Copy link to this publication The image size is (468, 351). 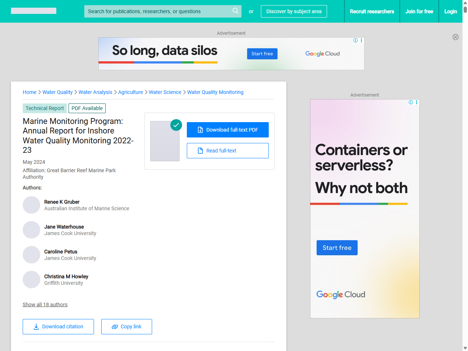point(127,327)
